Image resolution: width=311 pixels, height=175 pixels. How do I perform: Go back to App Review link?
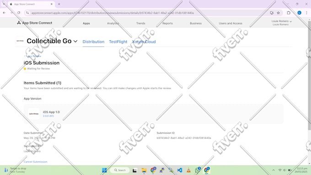point(32,56)
